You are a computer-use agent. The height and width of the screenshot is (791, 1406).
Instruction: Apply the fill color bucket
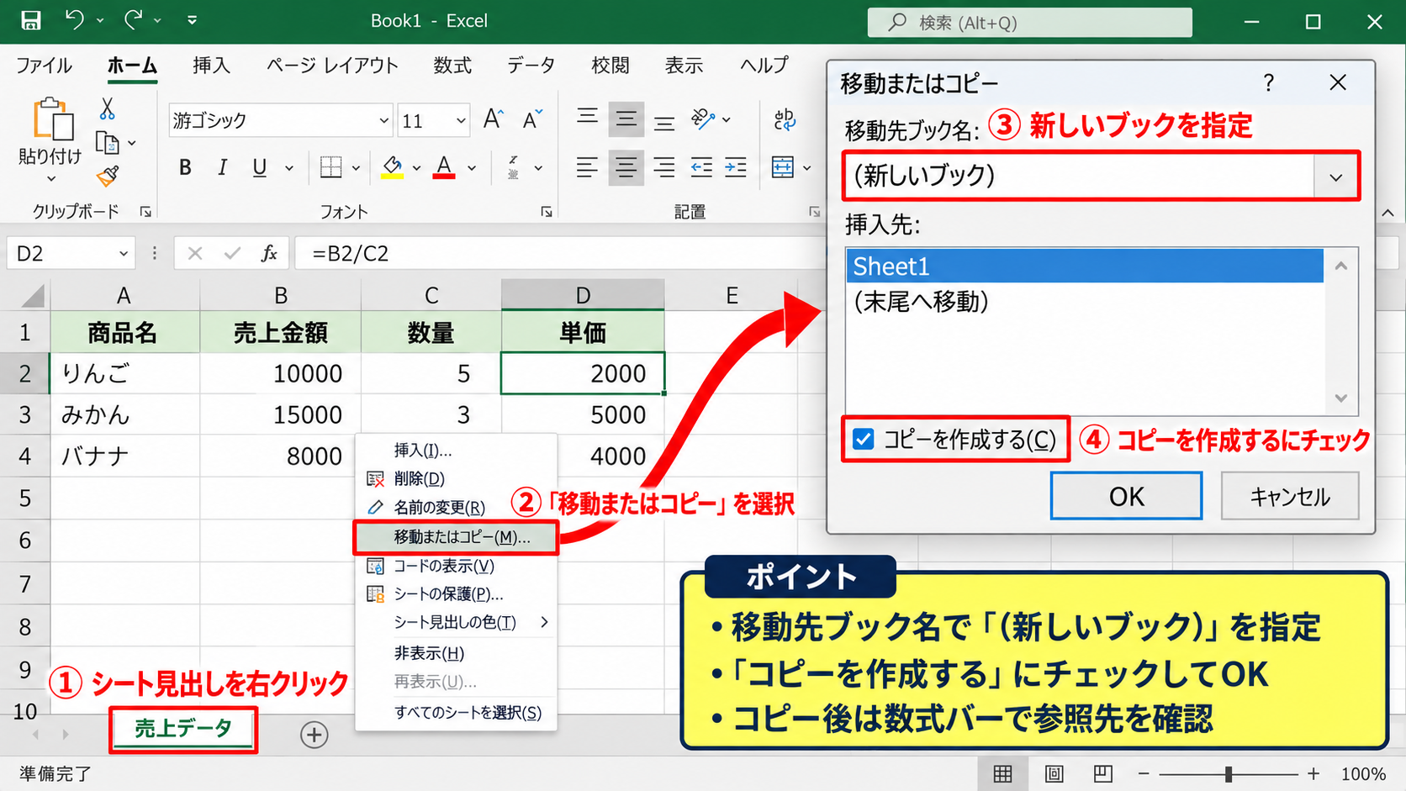pyautogui.click(x=392, y=167)
